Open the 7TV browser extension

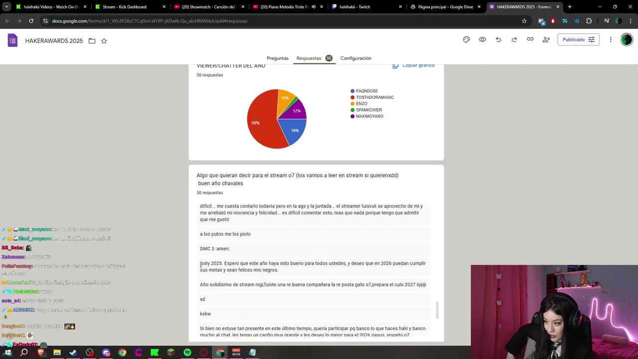pyautogui.click(x=565, y=21)
